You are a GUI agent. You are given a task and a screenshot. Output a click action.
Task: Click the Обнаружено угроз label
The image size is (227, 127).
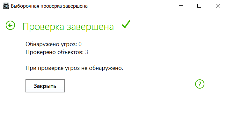(51, 44)
